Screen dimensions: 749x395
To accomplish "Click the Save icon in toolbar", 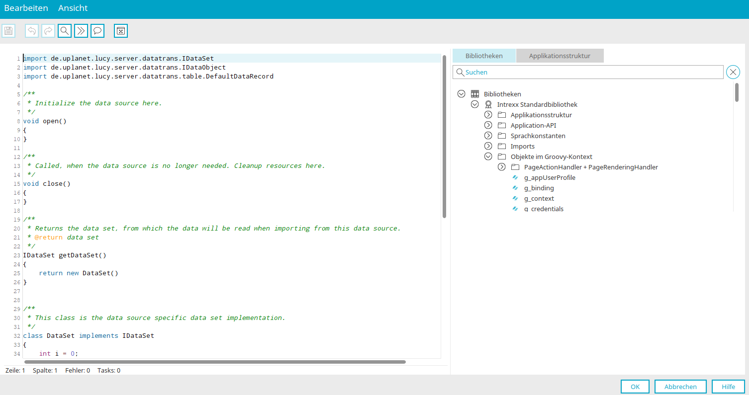I will 8,31.
